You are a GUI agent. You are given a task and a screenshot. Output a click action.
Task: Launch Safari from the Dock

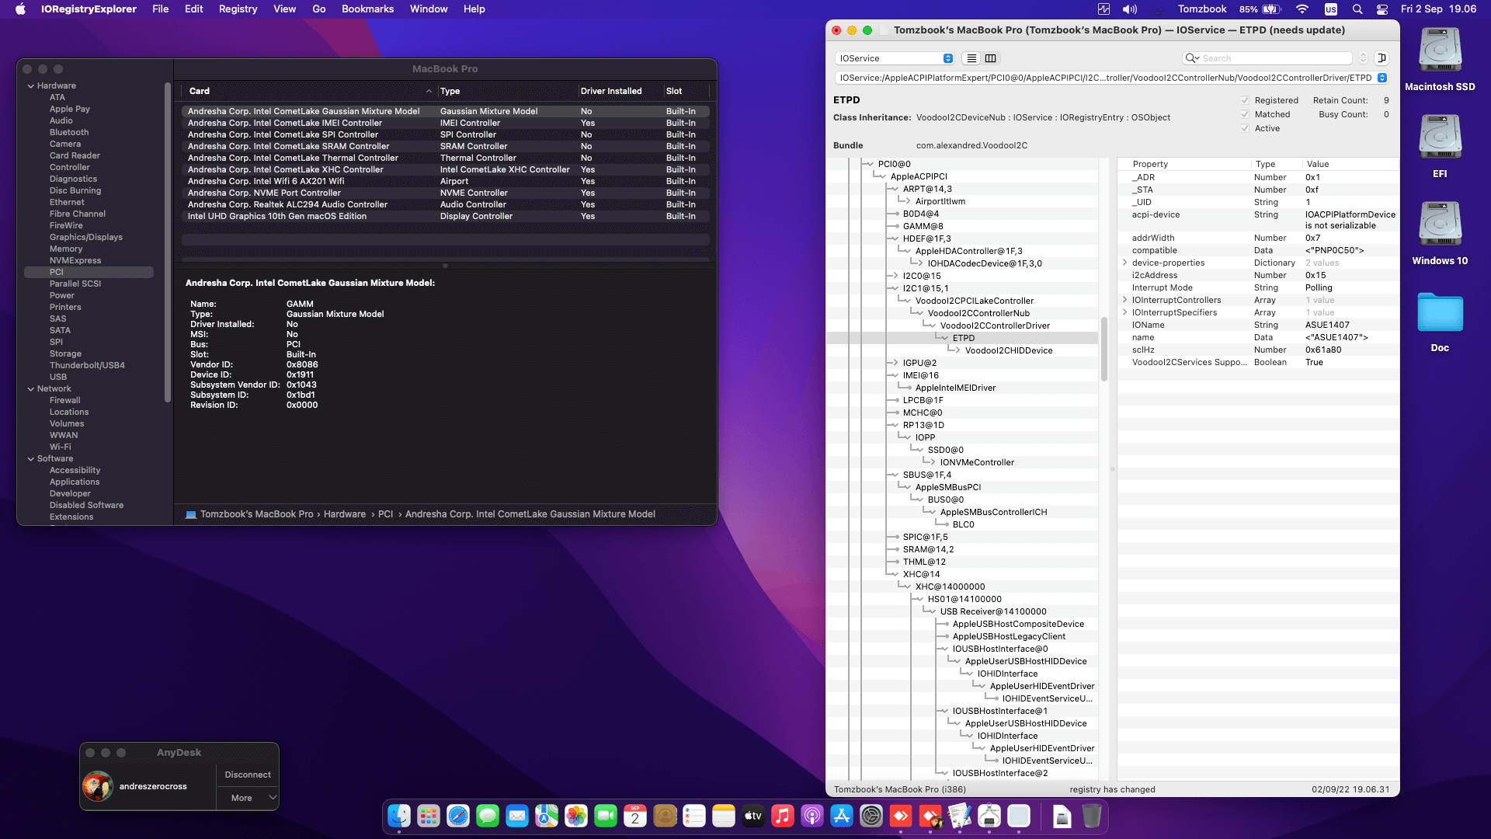[x=458, y=816]
